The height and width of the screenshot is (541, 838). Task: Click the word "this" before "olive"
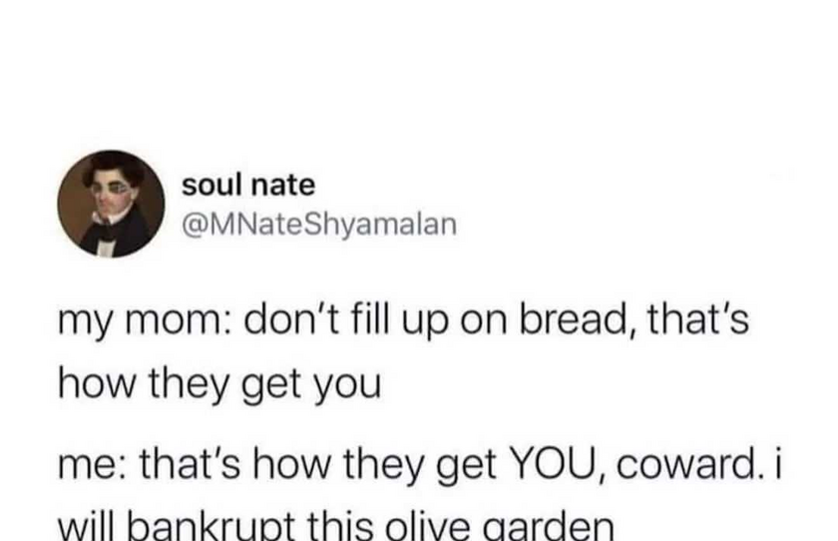pyautogui.click(x=349, y=527)
